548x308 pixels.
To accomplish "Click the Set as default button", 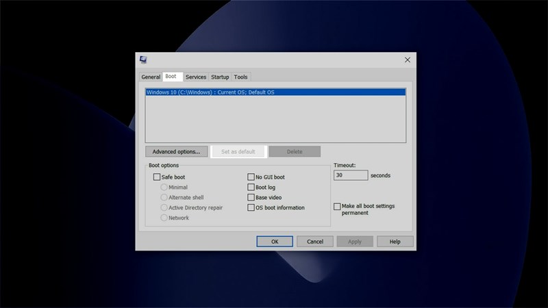I will pos(238,151).
